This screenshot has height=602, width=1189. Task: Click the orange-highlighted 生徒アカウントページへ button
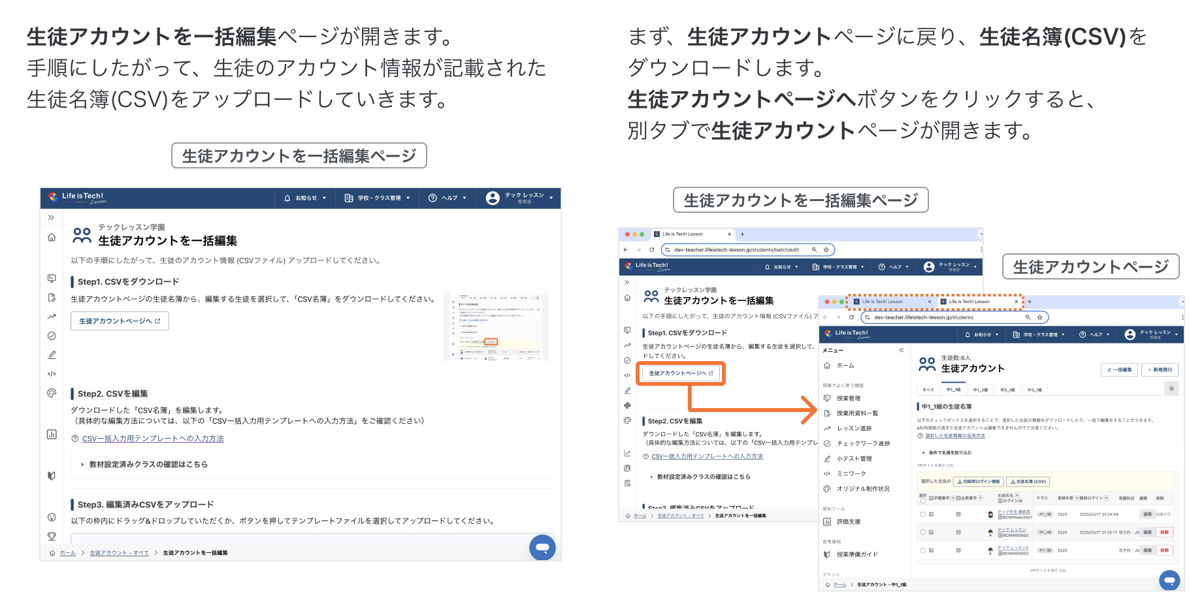(679, 373)
